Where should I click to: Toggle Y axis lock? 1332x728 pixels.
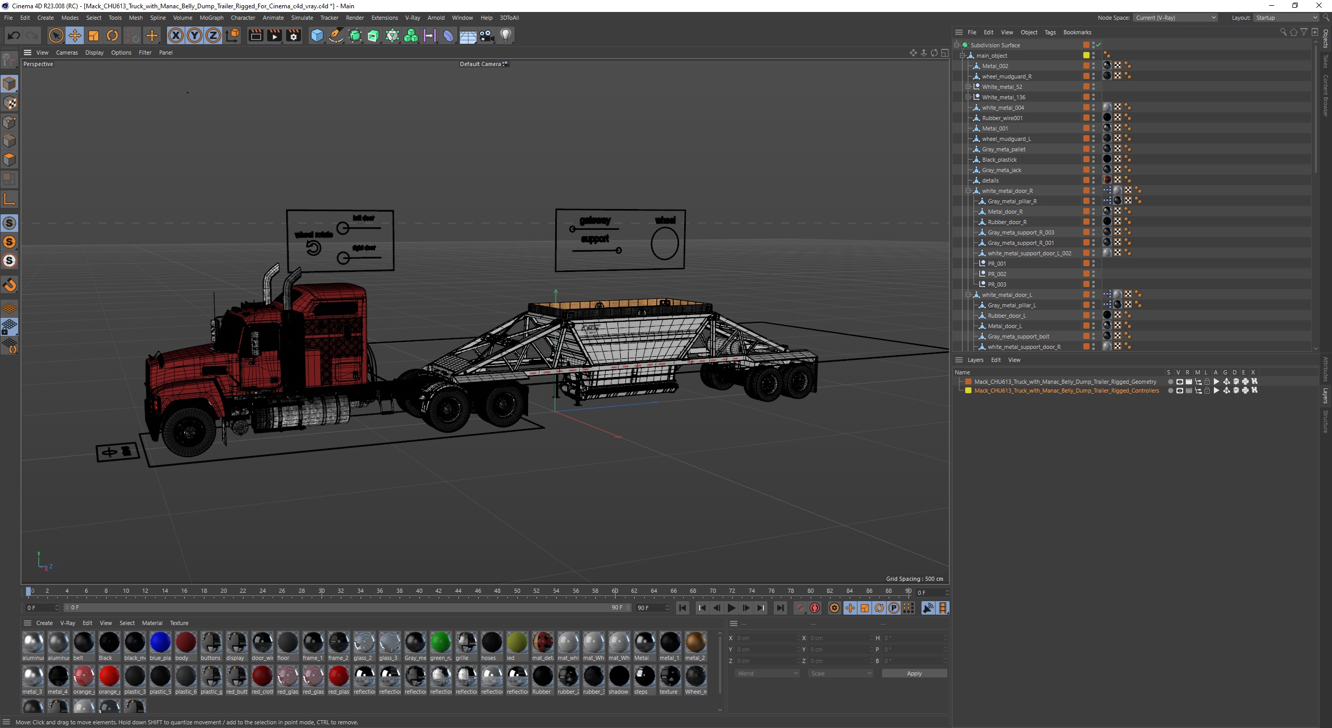[195, 35]
